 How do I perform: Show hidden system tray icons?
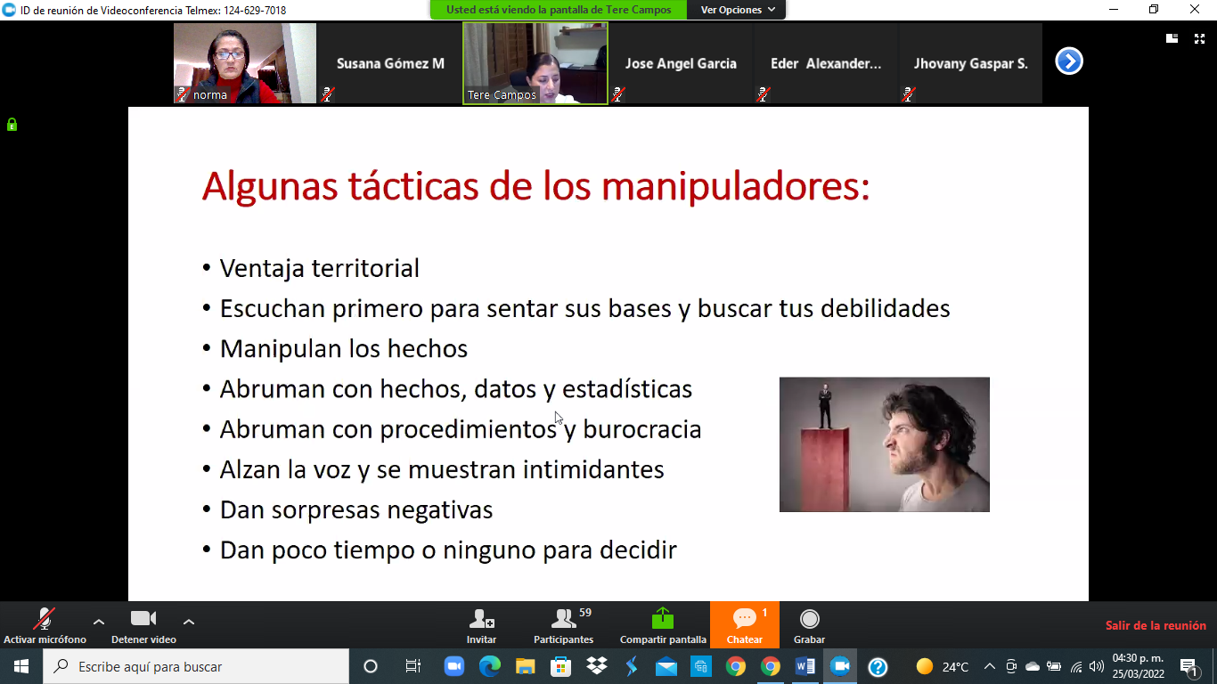[x=989, y=666]
